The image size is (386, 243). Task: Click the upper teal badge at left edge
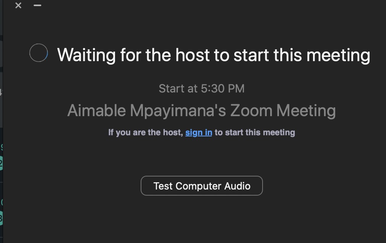tap(1, 163)
